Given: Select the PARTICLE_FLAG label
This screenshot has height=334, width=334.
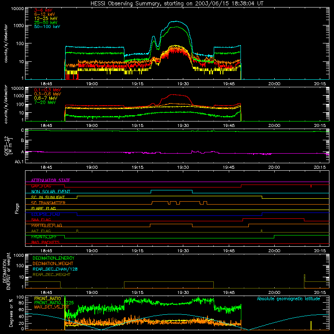Looking at the screenshot, I should click(47, 225).
